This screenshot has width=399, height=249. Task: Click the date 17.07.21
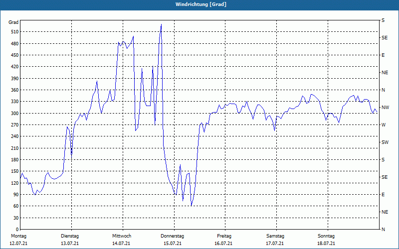click(x=275, y=244)
